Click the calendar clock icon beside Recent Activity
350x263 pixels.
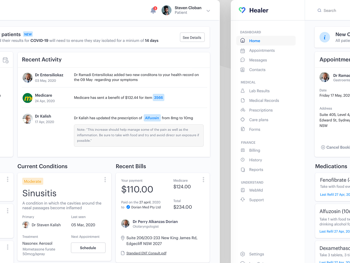(5, 60)
